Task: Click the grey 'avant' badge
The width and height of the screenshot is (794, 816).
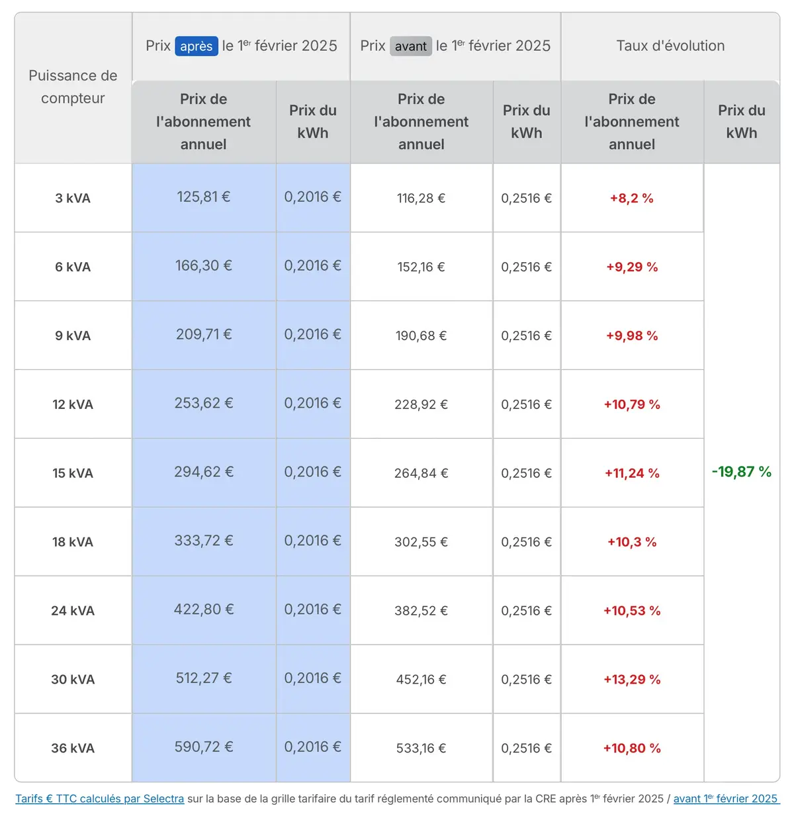Action: pos(411,46)
